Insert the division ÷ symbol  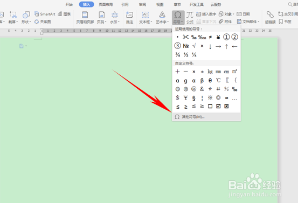click(x=202, y=72)
